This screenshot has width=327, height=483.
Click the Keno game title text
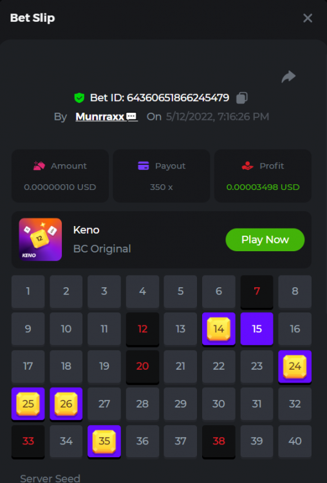coord(86,230)
